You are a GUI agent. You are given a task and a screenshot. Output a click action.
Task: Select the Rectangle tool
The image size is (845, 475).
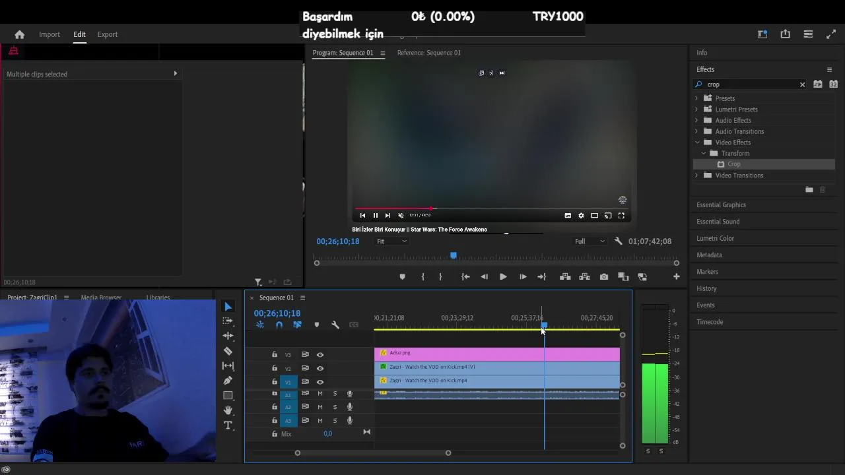[228, 395]
